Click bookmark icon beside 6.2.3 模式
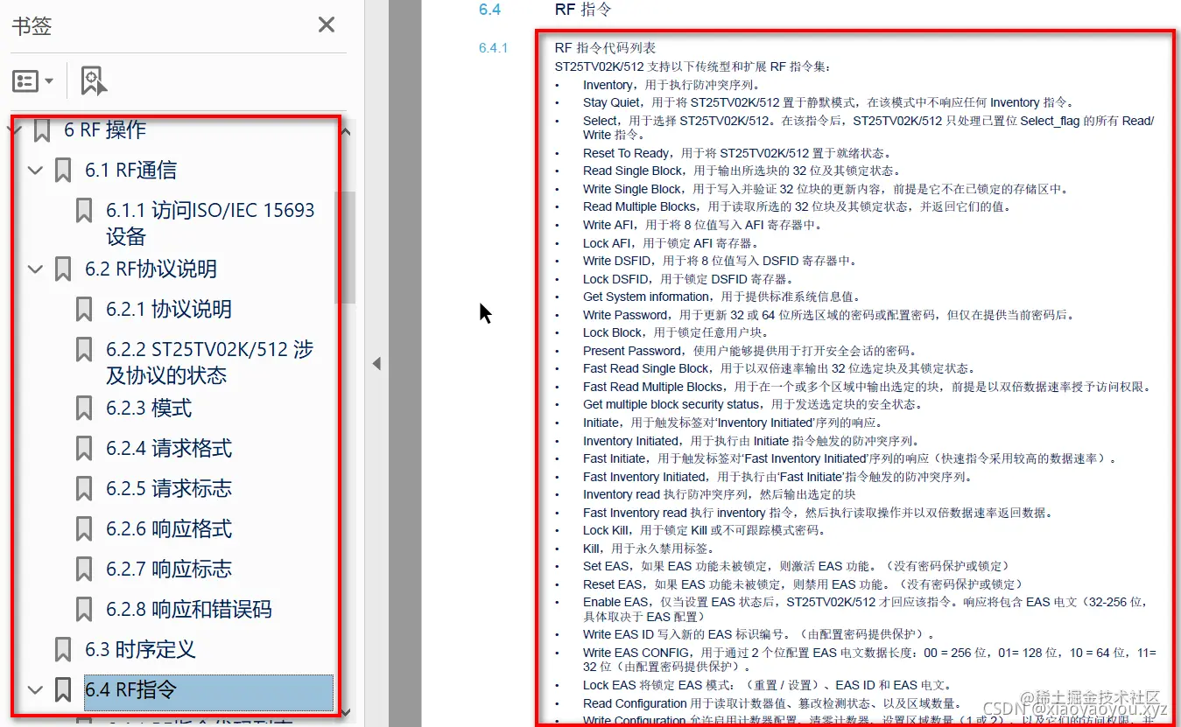Screen dimensions: 1181x727 pos(84,409)
